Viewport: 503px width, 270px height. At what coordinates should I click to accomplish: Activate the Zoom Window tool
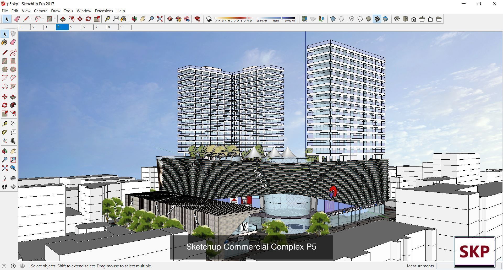[13, 160]
